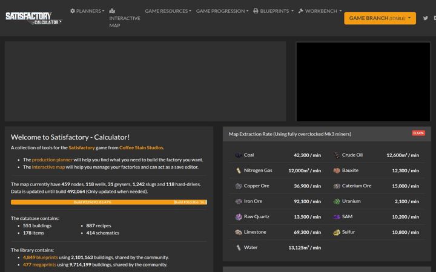Select the Bauxite label
Viewport: 436px width, 272px height.
click(350, 170)
